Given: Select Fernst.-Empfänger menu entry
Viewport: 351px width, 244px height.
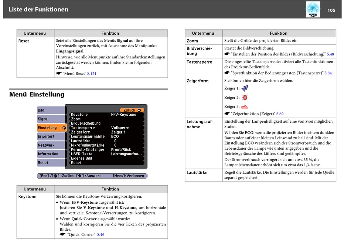Looking at the screenshot, I should [88, 150].
